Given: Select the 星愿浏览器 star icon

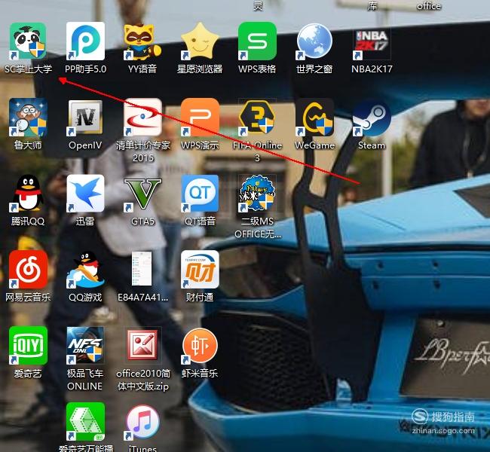Looking at the screenshot, I should pyautogui.click(x=200, y=41).
